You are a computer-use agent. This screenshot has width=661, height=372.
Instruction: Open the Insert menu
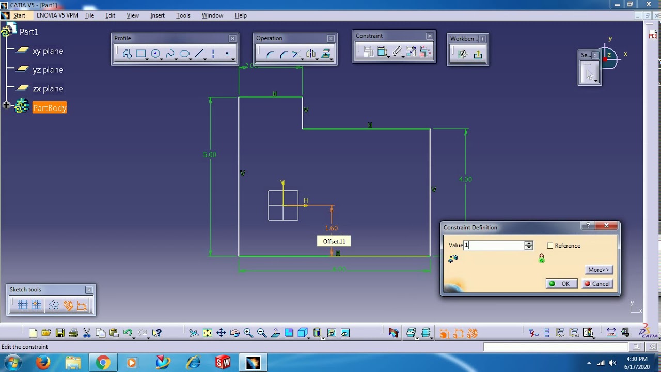coord(158,16)
